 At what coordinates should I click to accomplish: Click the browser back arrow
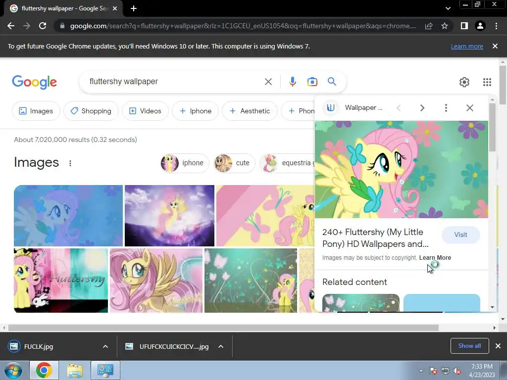tap(11, 26)
